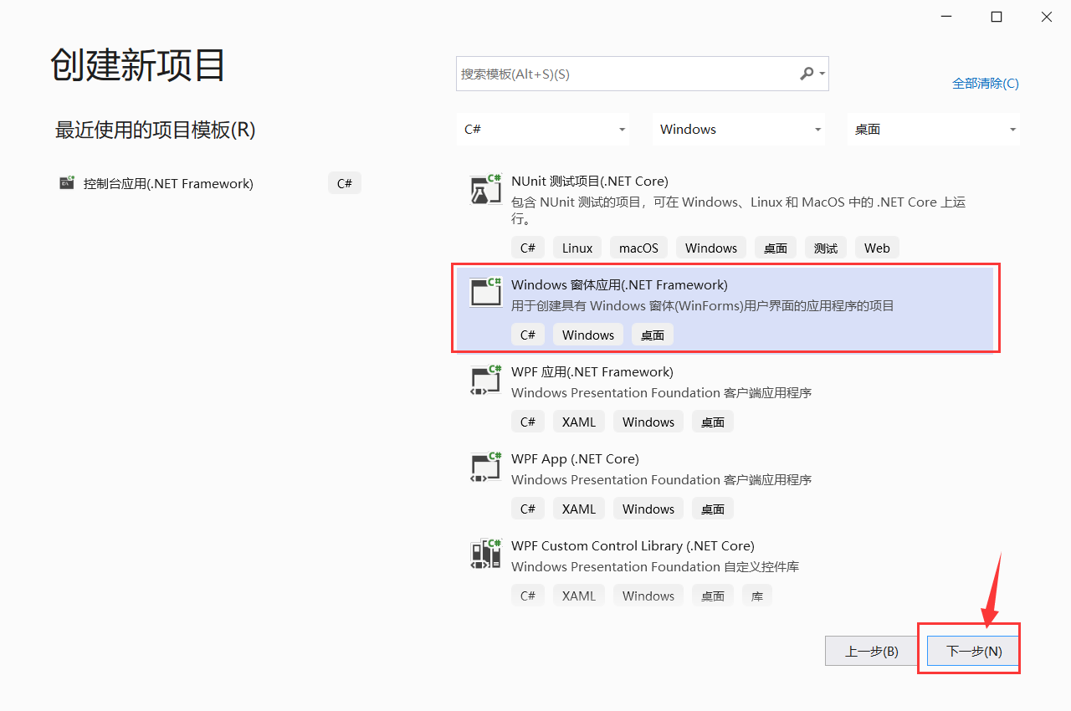Click the 测试 tag under NUnit template

click(826, 248)
